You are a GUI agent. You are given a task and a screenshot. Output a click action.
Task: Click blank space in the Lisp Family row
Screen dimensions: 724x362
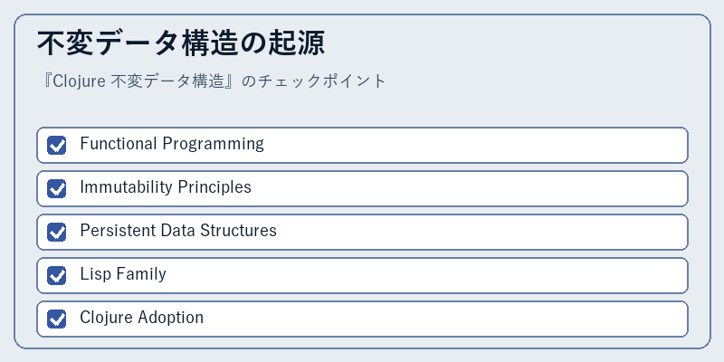pyautogui.click(x=426, y=275)
